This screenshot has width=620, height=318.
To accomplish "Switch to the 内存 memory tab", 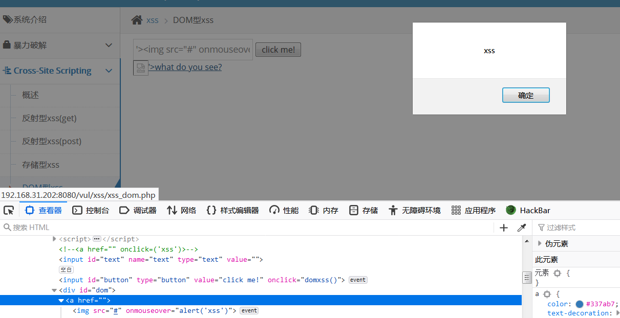I will [324, 210].
